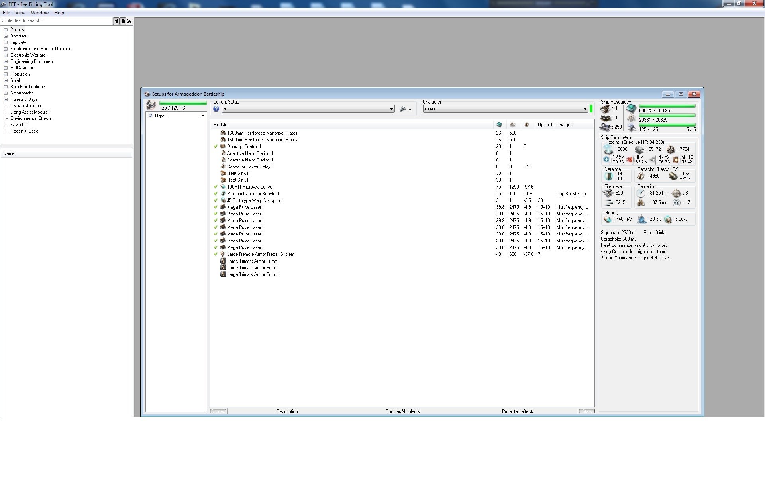Screen dimensions: 765x478
Task: Click the blue help question mark icon
Action: click(x=216, y=109)
